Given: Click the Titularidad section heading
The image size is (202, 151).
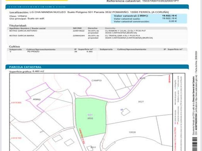Looking at the screenshot, I should [x=18, y=25].
